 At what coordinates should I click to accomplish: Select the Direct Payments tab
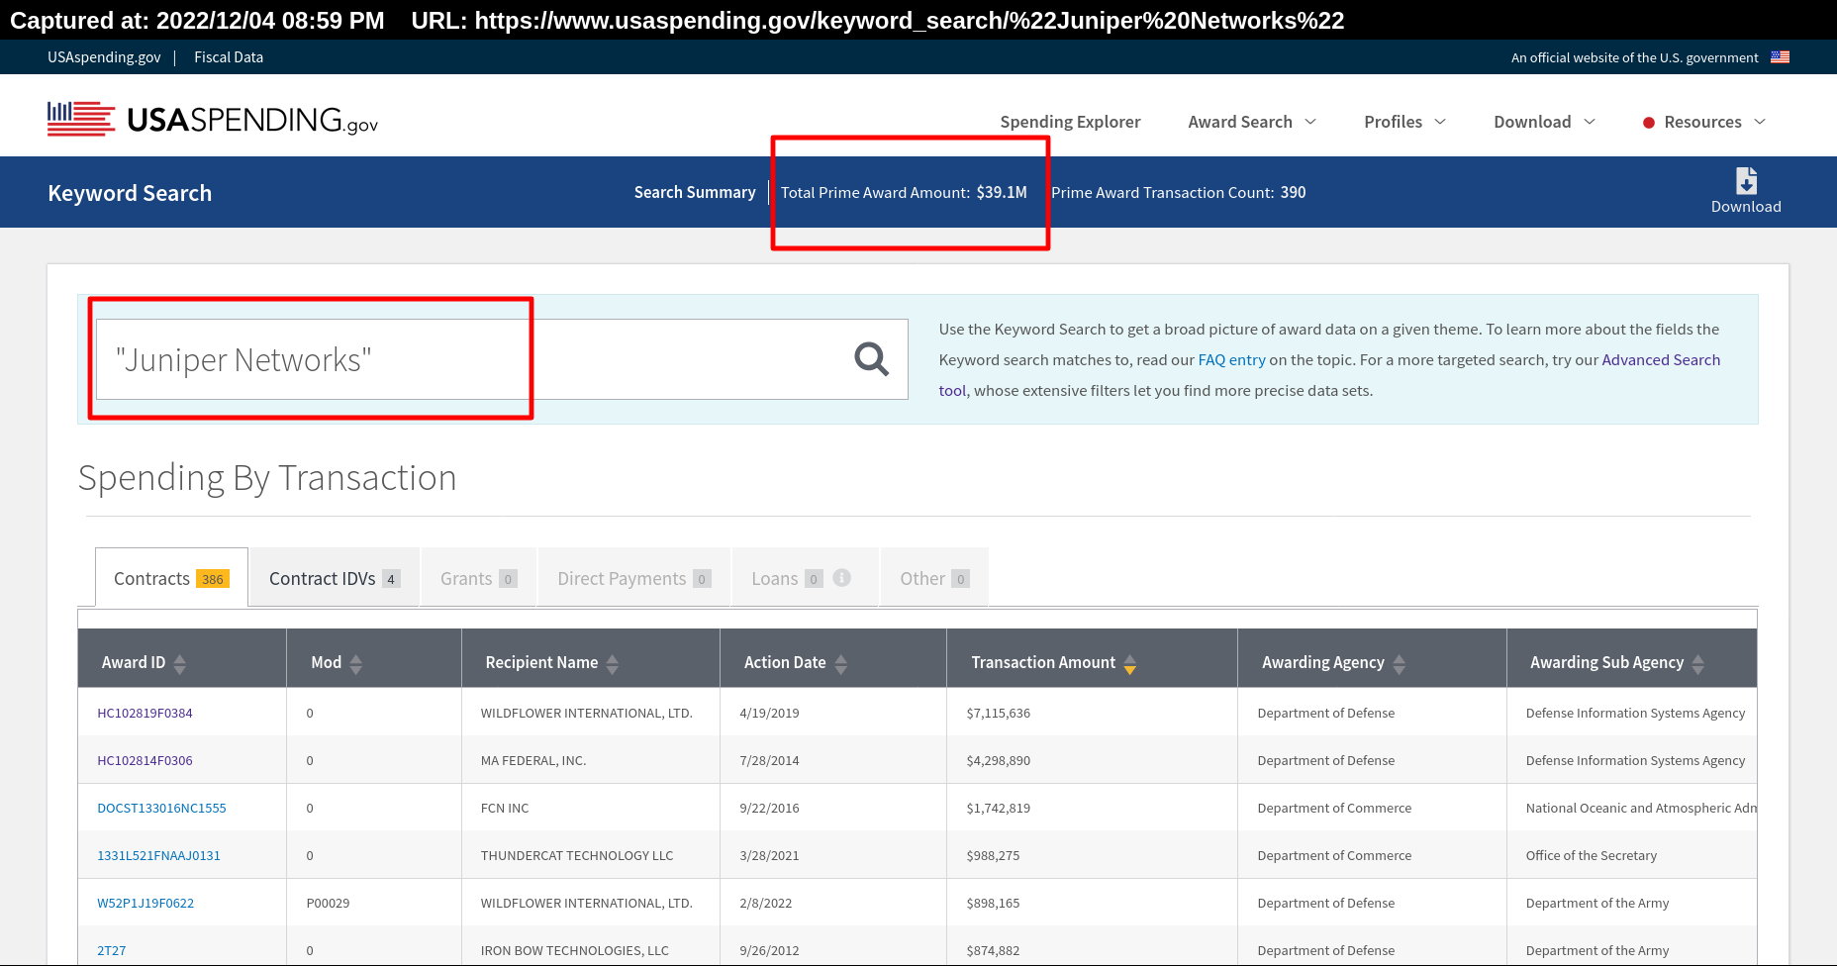click(634, 578)
